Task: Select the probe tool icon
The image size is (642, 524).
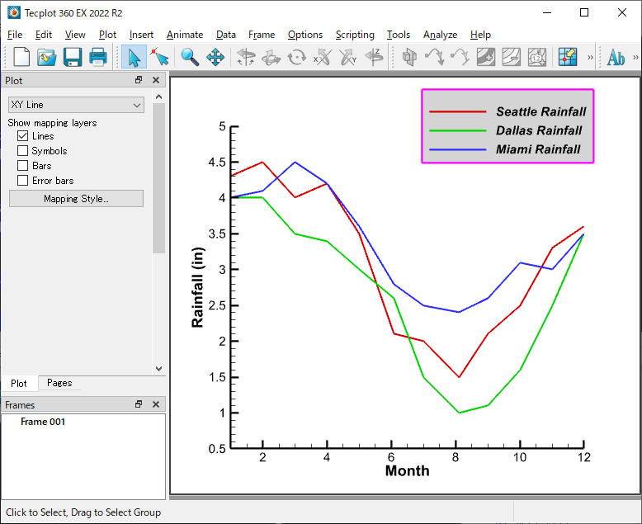Action: click(568, 57)
